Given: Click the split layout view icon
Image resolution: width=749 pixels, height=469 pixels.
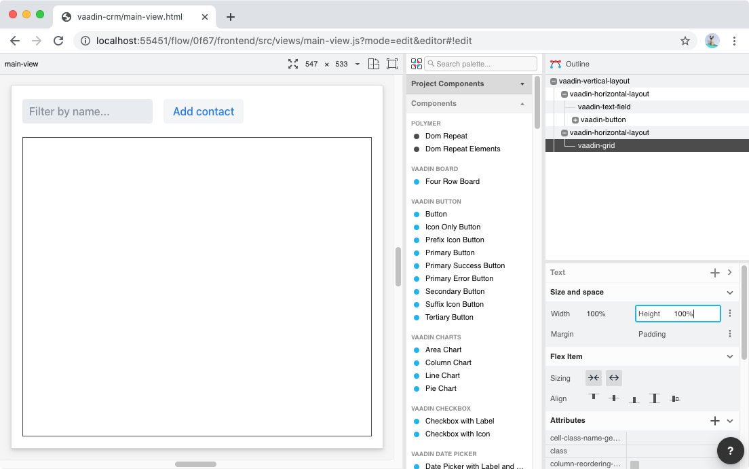Looking at the screenshot, I should pyautogui.click(x=374, y=64).
